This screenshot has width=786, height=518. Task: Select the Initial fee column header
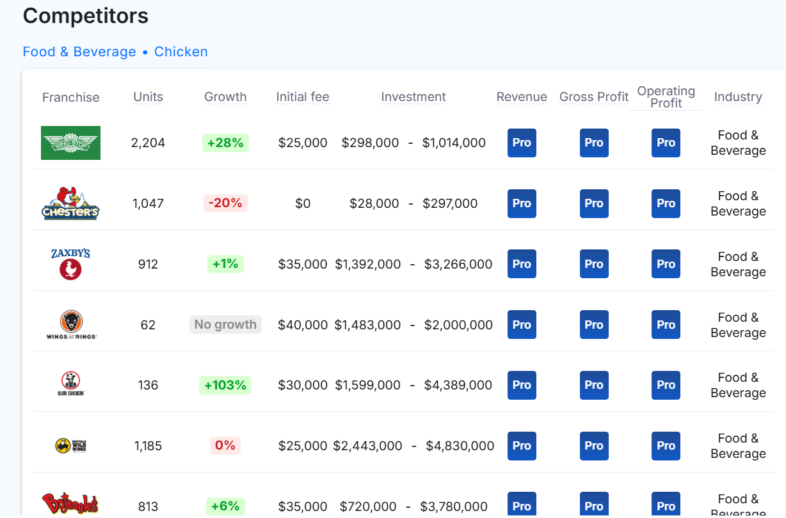point(303,97)
